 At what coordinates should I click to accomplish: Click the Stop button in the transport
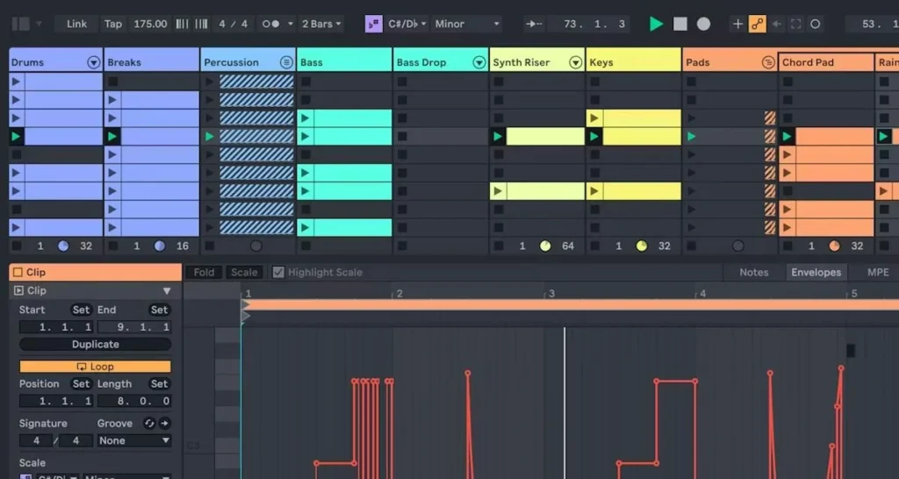pos(680,24)
